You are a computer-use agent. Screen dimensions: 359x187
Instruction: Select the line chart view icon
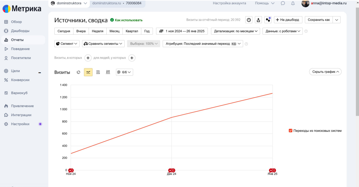click(88, 72)
